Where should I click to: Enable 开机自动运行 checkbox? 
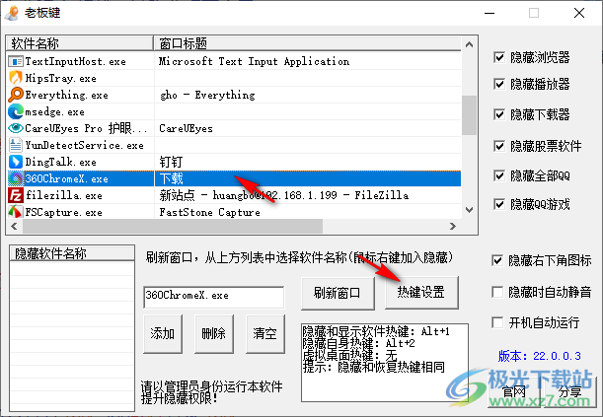[497, 322]
